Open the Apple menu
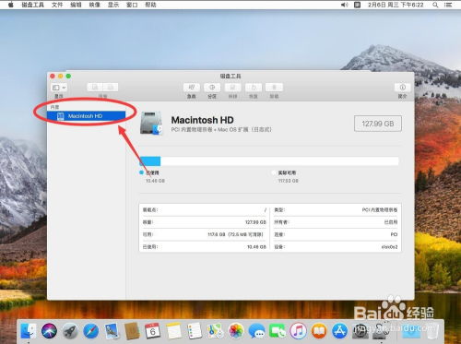The width and height of the screenshot is (461, 344). 11,5
